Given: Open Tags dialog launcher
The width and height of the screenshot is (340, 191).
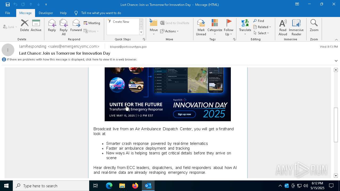Looking at the screenshot, I should [234, 39].
